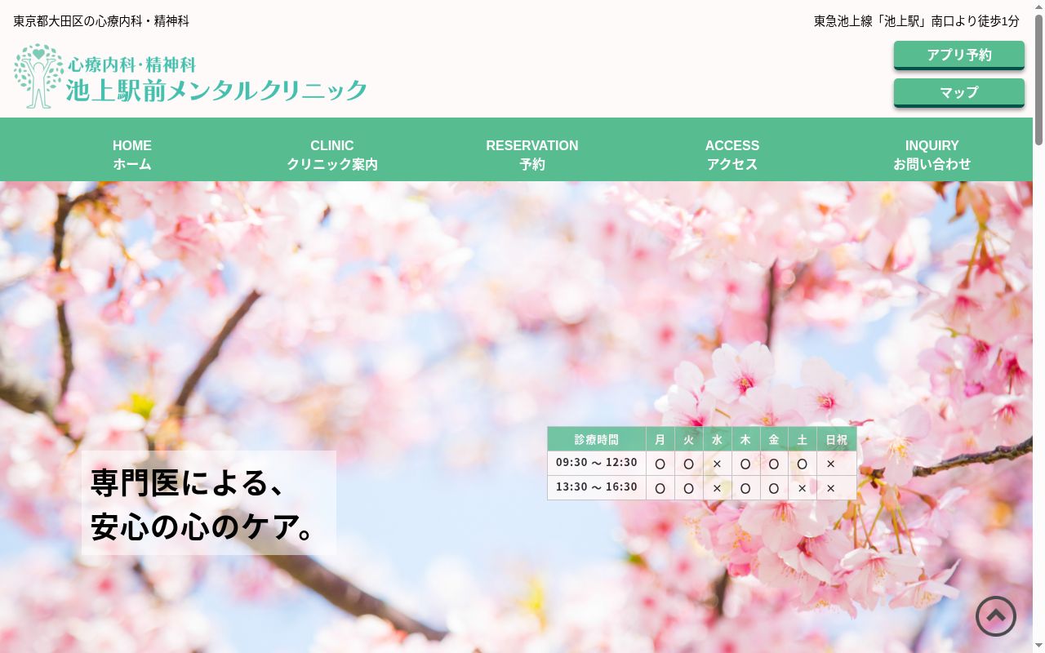
Task: Open the アプリ予約 button
Action: click(959, 55)
